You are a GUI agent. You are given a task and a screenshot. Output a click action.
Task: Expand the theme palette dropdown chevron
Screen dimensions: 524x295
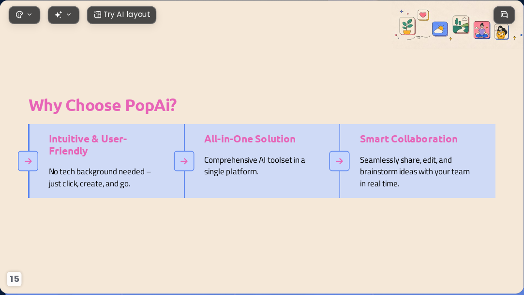[x=30, y=14]
